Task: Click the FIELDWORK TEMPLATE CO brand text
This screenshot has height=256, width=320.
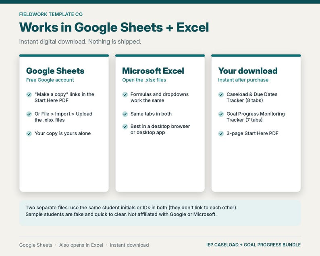Action: coord(51,14)
